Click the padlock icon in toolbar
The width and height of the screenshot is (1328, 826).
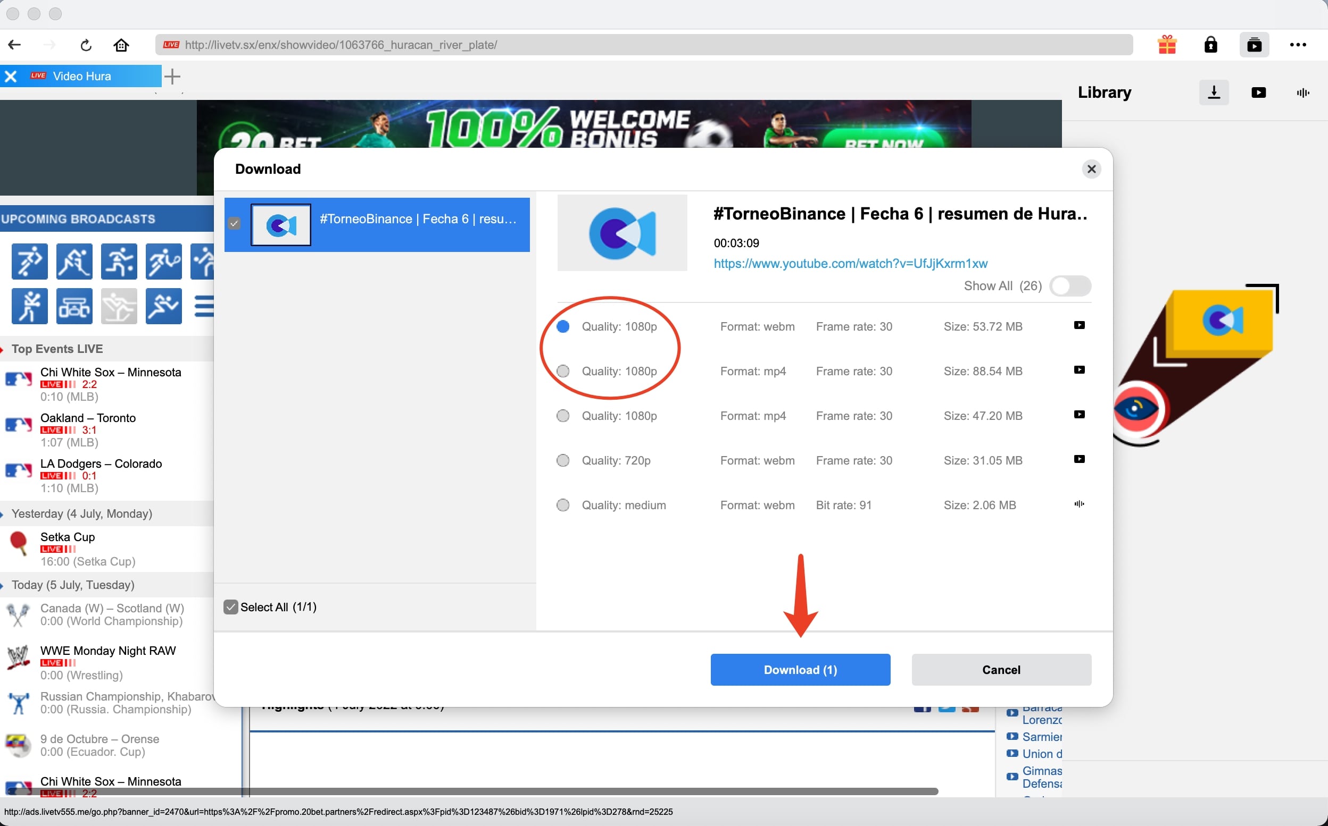pyautogui.click(x=1210, y=45)
